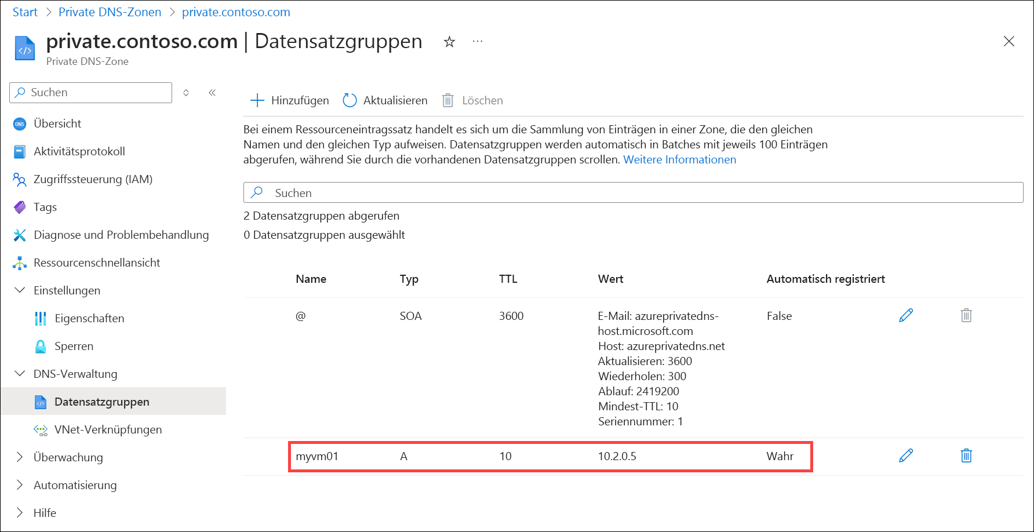
Task: Open Sperren under Einstellungen
Action: 74,346
